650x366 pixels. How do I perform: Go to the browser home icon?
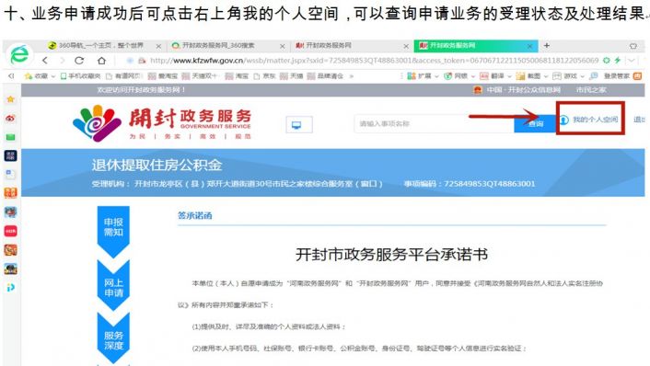101,61
